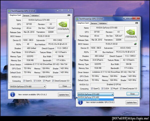Click the Release Date value in the right window
Screen dimensions: 150x121
pyautogui.click(x=97, y=40)
